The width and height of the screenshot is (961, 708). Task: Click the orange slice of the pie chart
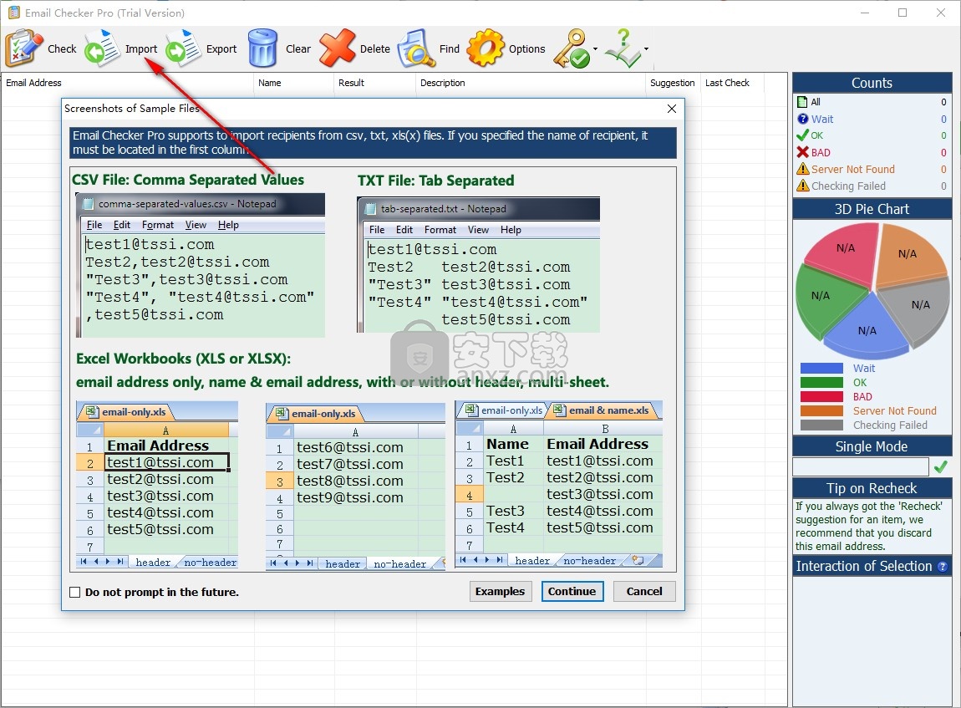click(912, 253)
